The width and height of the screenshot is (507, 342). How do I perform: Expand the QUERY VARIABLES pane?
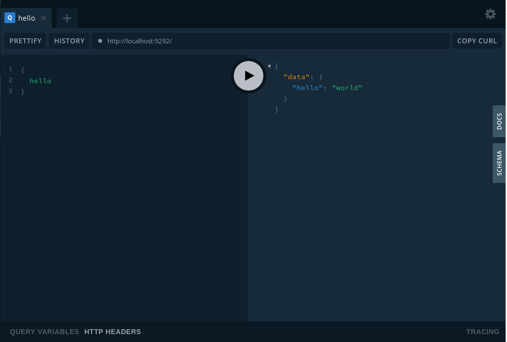(44, 332)
